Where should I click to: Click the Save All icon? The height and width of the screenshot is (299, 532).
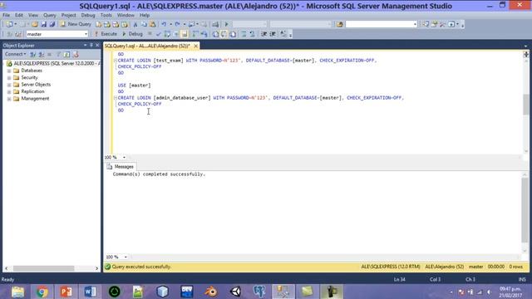coord(52,24)
